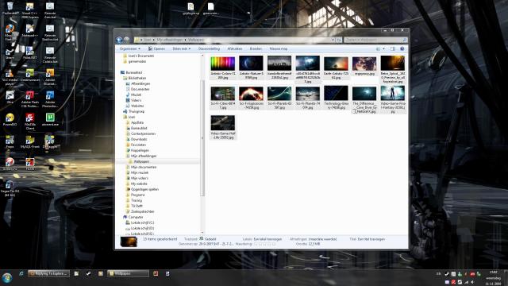Click the navigation pane vertical scrollbar

click(203, 137)
